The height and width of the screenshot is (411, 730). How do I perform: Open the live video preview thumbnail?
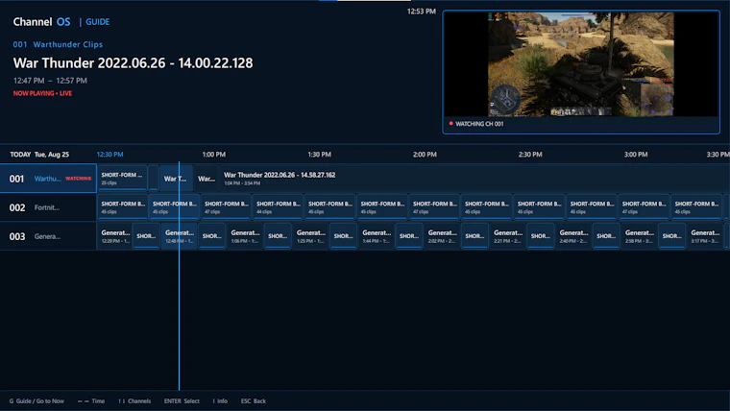click(x=581, y=64)
